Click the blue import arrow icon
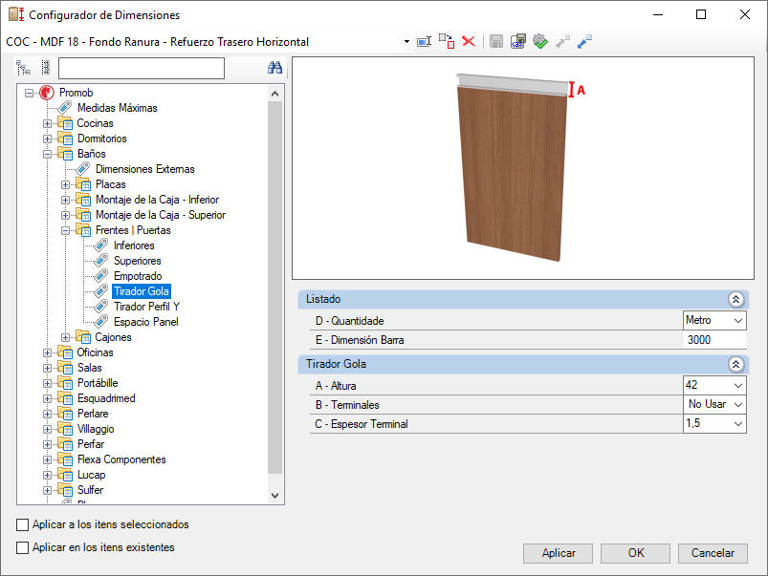 [x=584, y=41]
